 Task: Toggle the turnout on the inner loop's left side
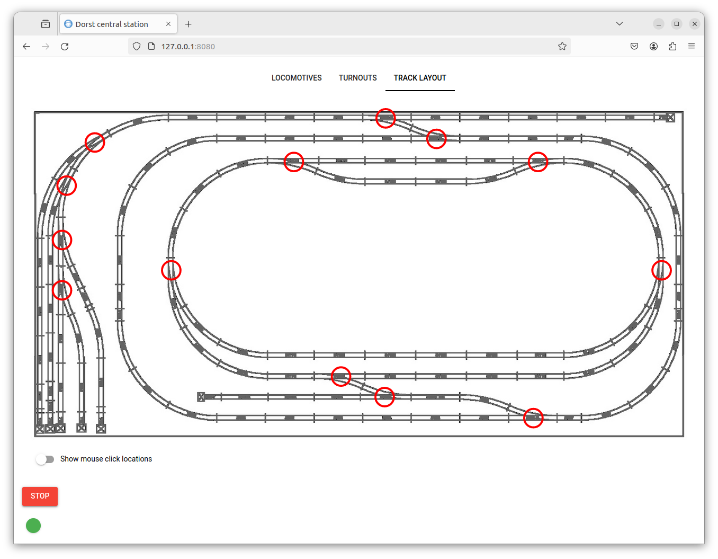[171, 270]
